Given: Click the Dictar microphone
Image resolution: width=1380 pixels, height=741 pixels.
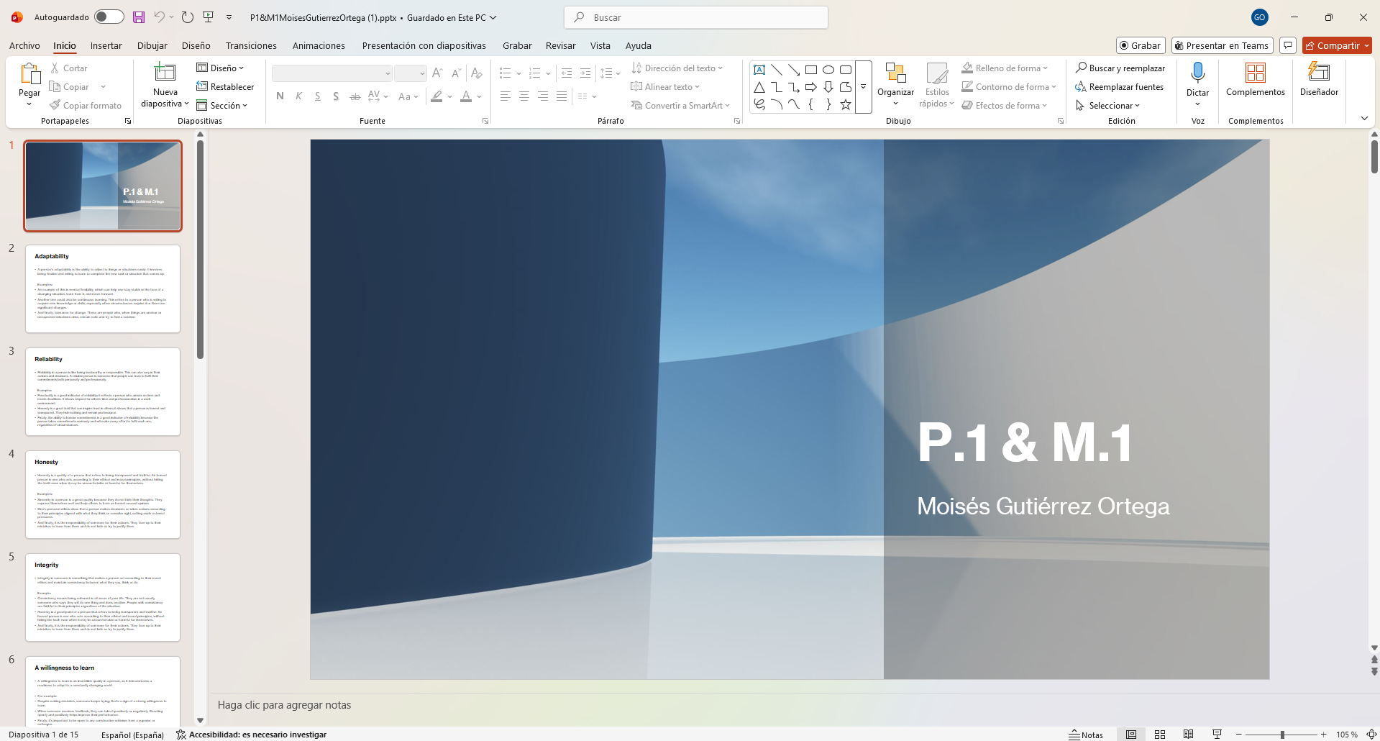Looking at the screenshot, I should tap(1197, 84).
